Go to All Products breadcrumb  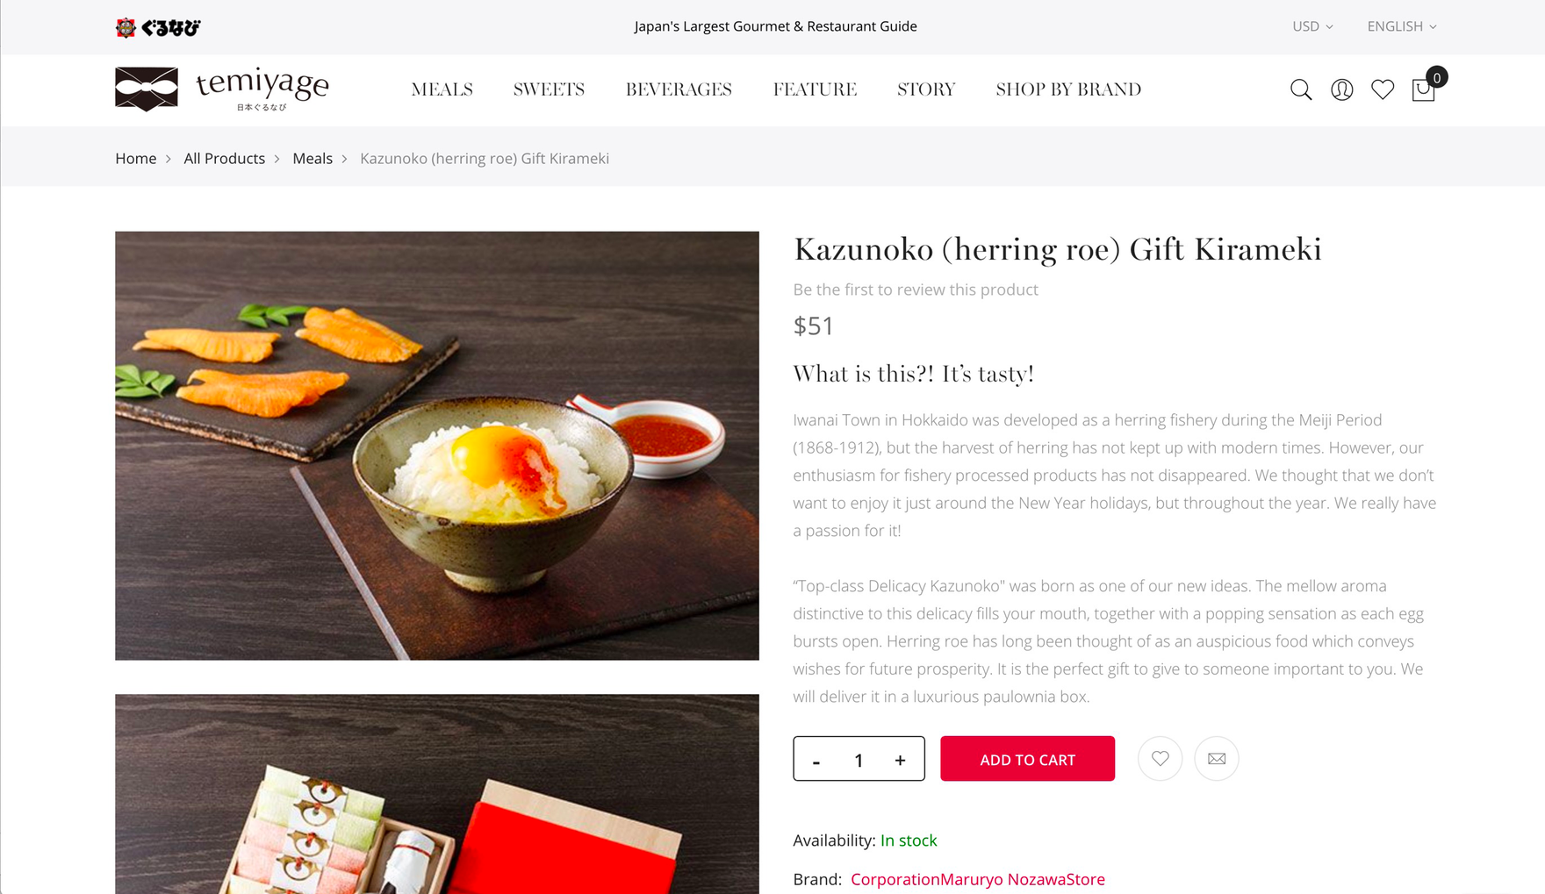pyautogui.click(x=224, y=158)
